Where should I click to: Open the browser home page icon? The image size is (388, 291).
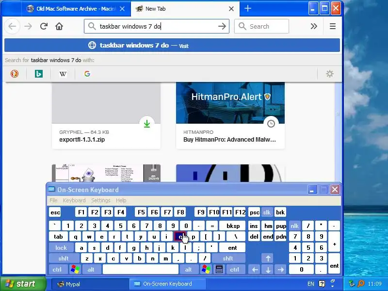pyautogui.click(x=59, y=26)
